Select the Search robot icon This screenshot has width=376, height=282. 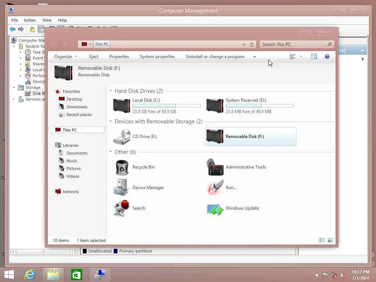122,208
